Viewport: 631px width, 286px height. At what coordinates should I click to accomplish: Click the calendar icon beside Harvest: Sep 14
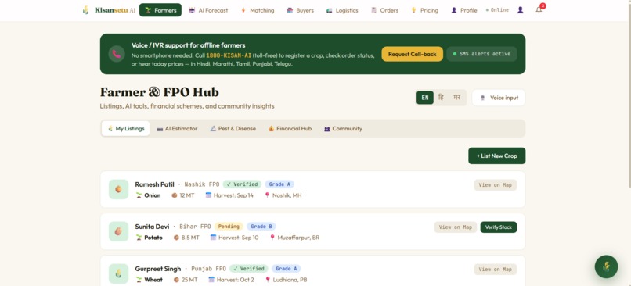[208, 195]
